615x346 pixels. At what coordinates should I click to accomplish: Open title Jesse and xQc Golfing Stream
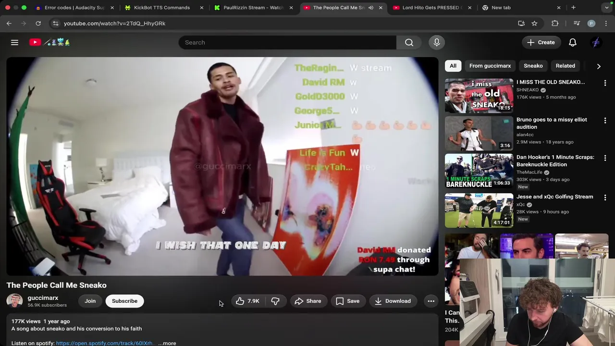click(554, 197)
